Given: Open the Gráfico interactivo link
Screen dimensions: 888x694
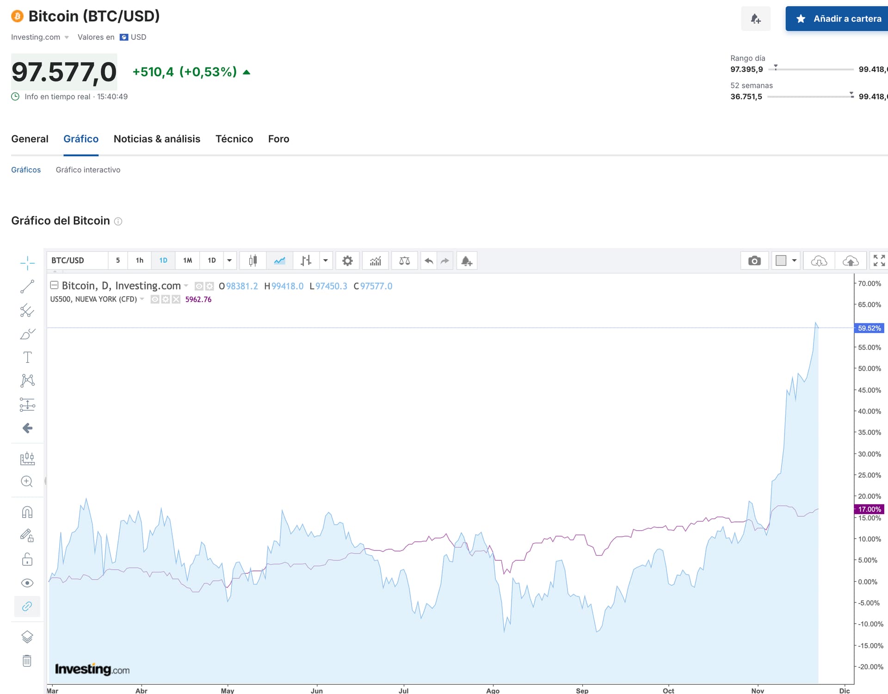Looking at the screenshot, I should [88, 170].
